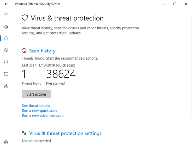Select the Virus & threat protection shield icon
The width and height of the screenshot is (192, 150).
(6, 39)
